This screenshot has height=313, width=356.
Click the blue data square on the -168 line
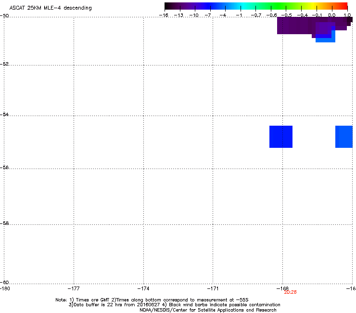(281, 137)
